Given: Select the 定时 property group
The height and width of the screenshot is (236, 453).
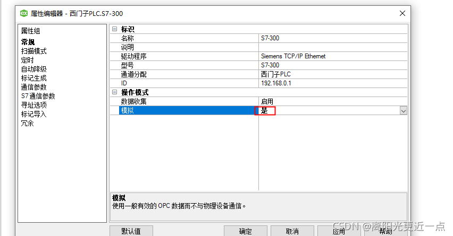Looking at the screenshot, I should 28,60.
